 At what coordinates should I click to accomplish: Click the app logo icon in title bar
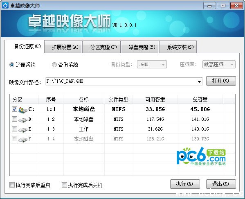click(x=5, y=6)
